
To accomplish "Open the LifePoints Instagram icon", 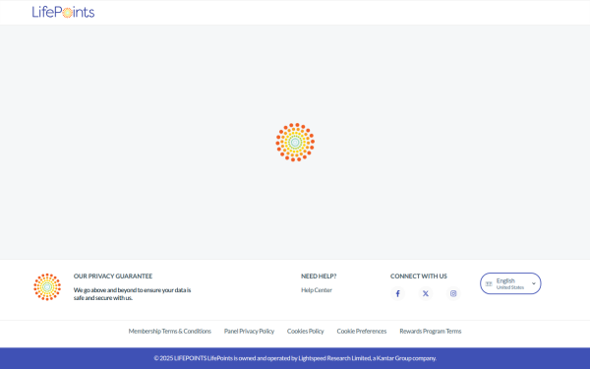I will click(x=453, y=293).
